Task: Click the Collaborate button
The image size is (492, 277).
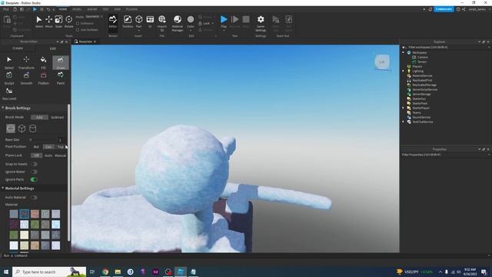Action: coord(444,9)
